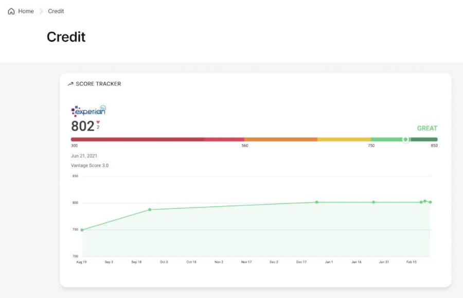Click the last data point on chart
Viewport: 463px width, 298px height.
coord(431,202)
